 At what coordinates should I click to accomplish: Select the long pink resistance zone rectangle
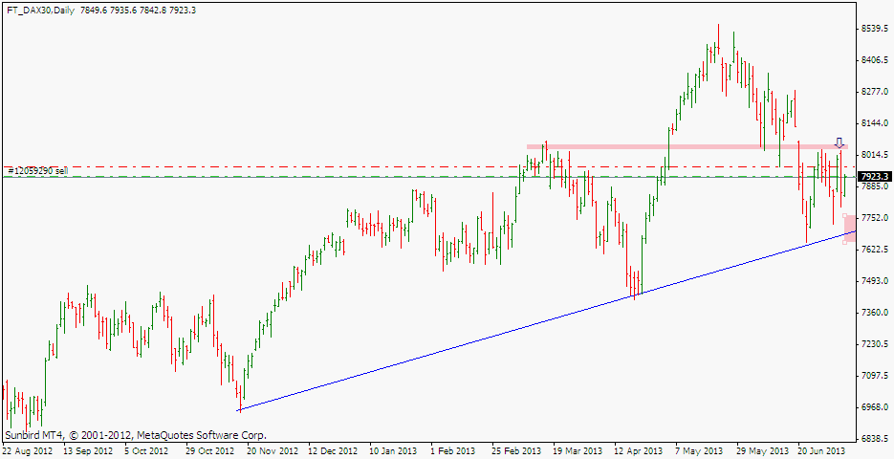click(x=684, y=147)
